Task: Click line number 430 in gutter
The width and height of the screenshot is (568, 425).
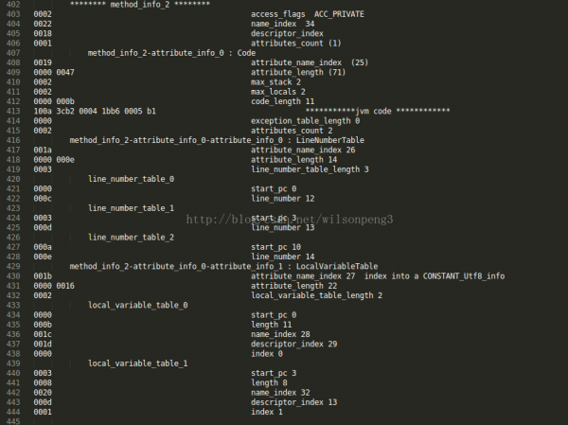Action: click(13, 276)
